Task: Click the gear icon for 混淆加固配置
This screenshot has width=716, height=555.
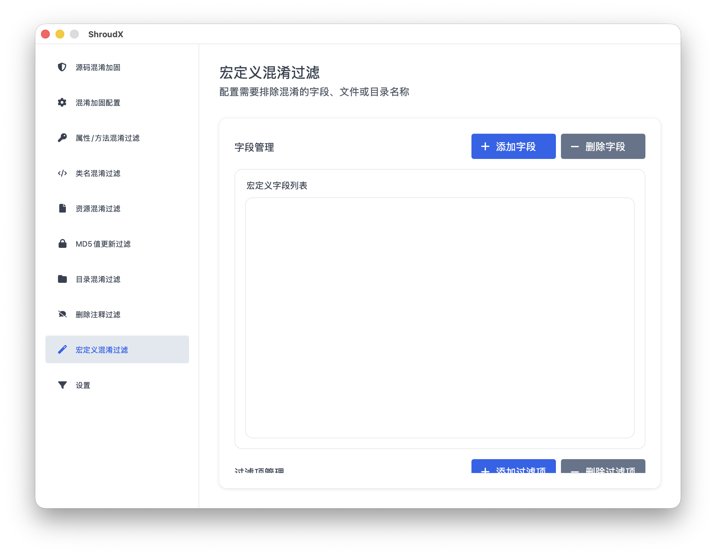Action: point(62,103)
